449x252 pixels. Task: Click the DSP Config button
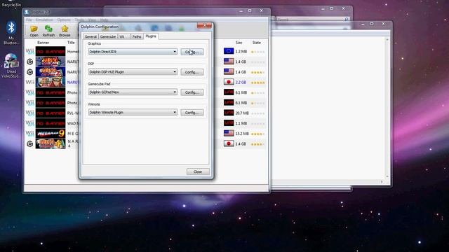click(192, 72)
